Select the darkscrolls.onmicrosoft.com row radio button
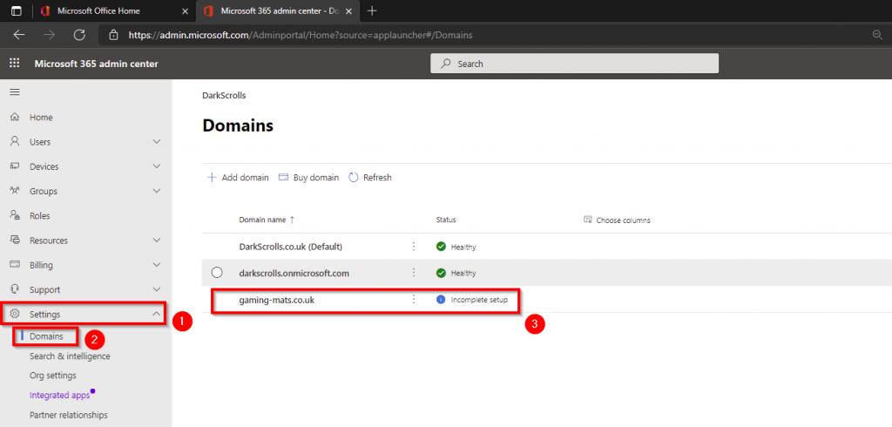The height and width of the screenshot is (427, 892). (x=217, y=273)
